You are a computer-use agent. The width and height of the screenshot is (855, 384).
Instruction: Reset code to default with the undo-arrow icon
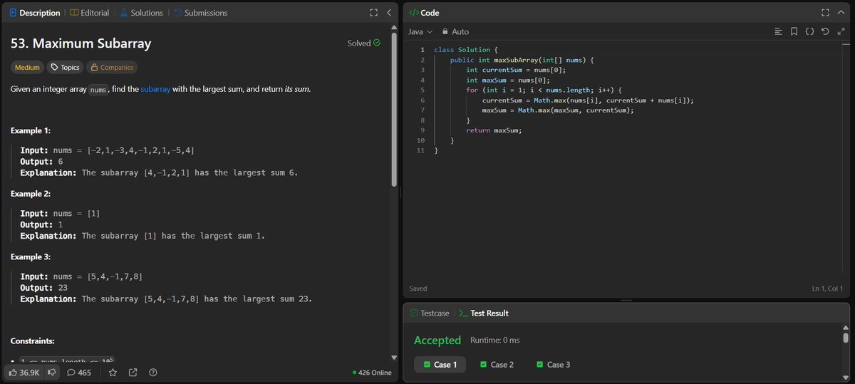tap(825, 31)
